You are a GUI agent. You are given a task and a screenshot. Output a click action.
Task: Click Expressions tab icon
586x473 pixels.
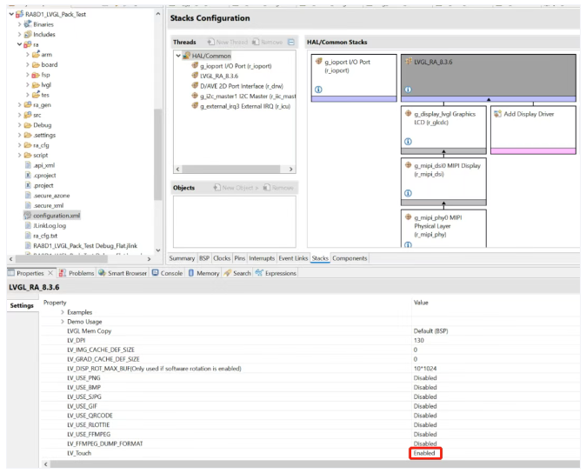259,273
